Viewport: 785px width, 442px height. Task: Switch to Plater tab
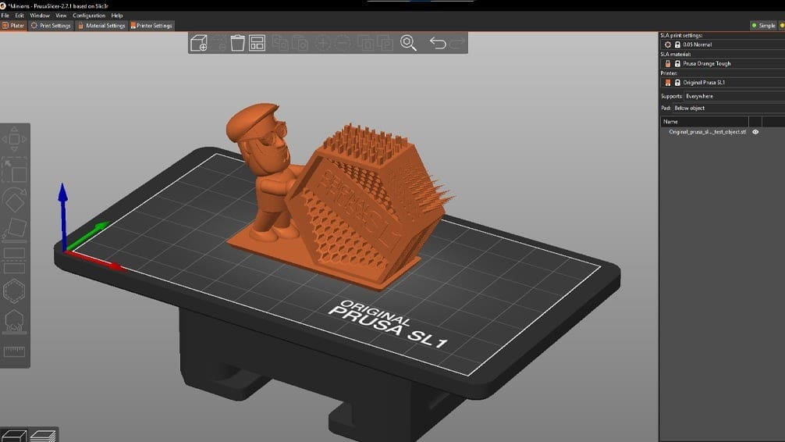click(13, 26)
